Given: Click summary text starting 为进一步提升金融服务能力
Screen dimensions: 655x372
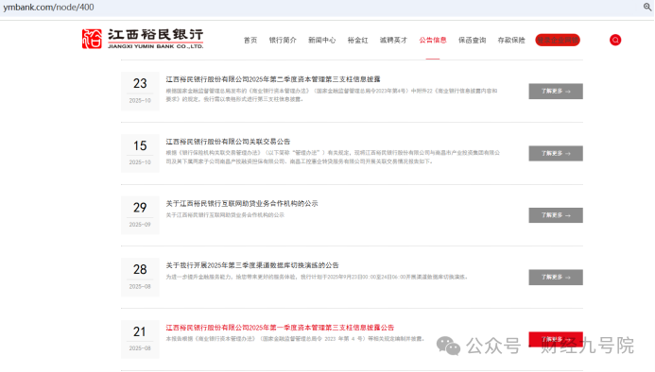Looking at the screenshot, I should click(x=317, y=277).
